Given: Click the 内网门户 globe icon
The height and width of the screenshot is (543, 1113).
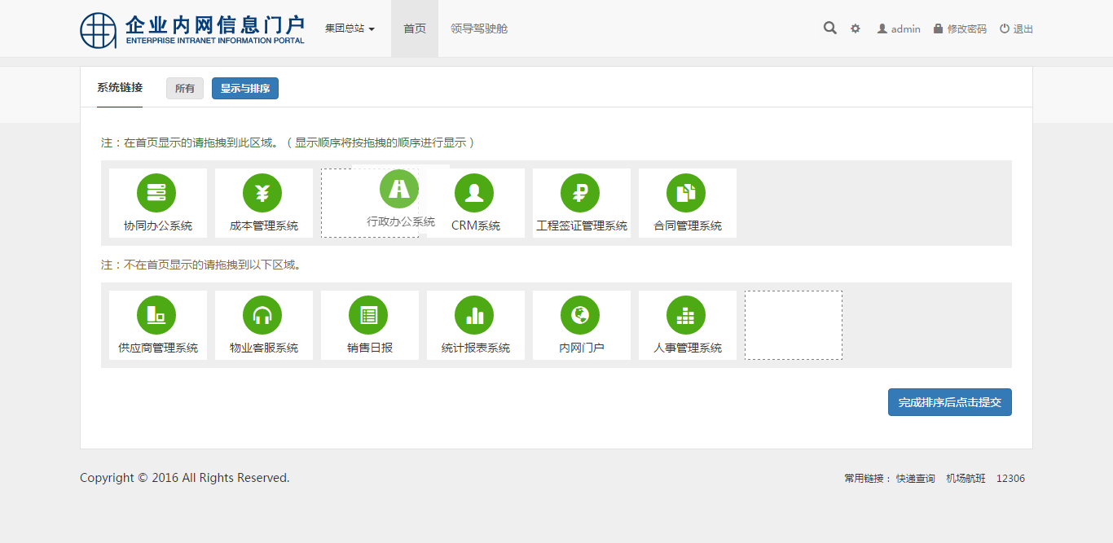Looking at the screenshot, I should (580, 315).
